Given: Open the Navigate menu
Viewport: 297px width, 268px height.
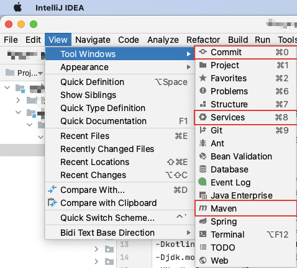Looking at the screenshot, I should (x=93, y=40).
